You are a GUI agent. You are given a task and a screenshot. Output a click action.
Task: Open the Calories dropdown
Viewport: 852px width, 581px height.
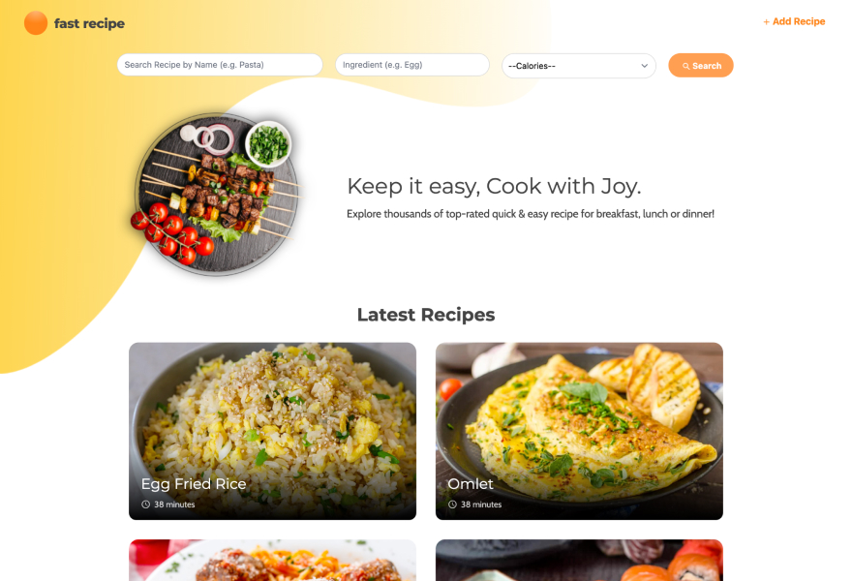579,66
